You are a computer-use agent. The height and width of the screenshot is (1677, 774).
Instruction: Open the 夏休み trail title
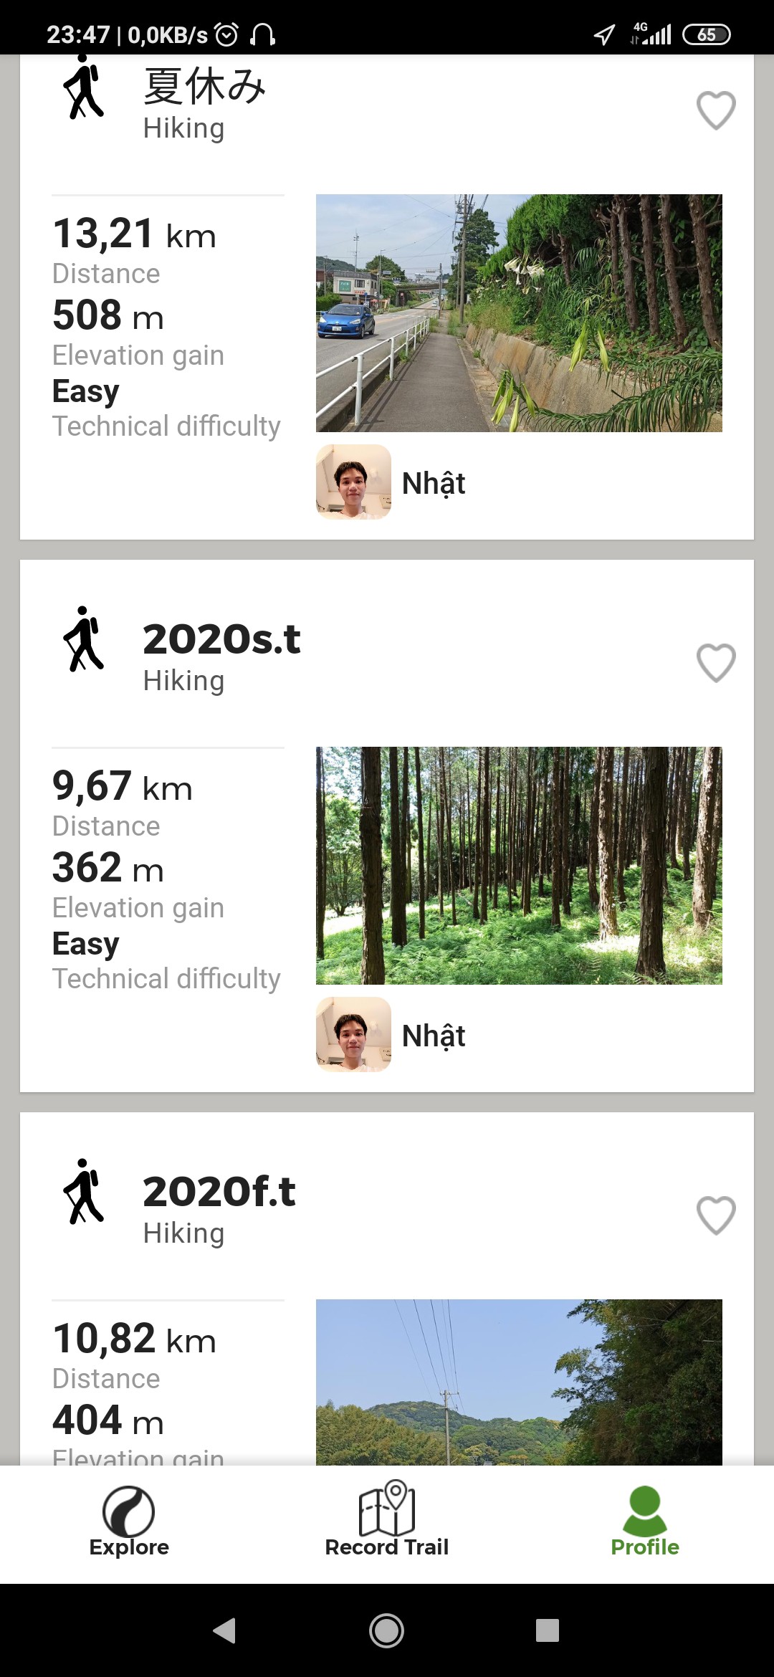tap(205, 87)
